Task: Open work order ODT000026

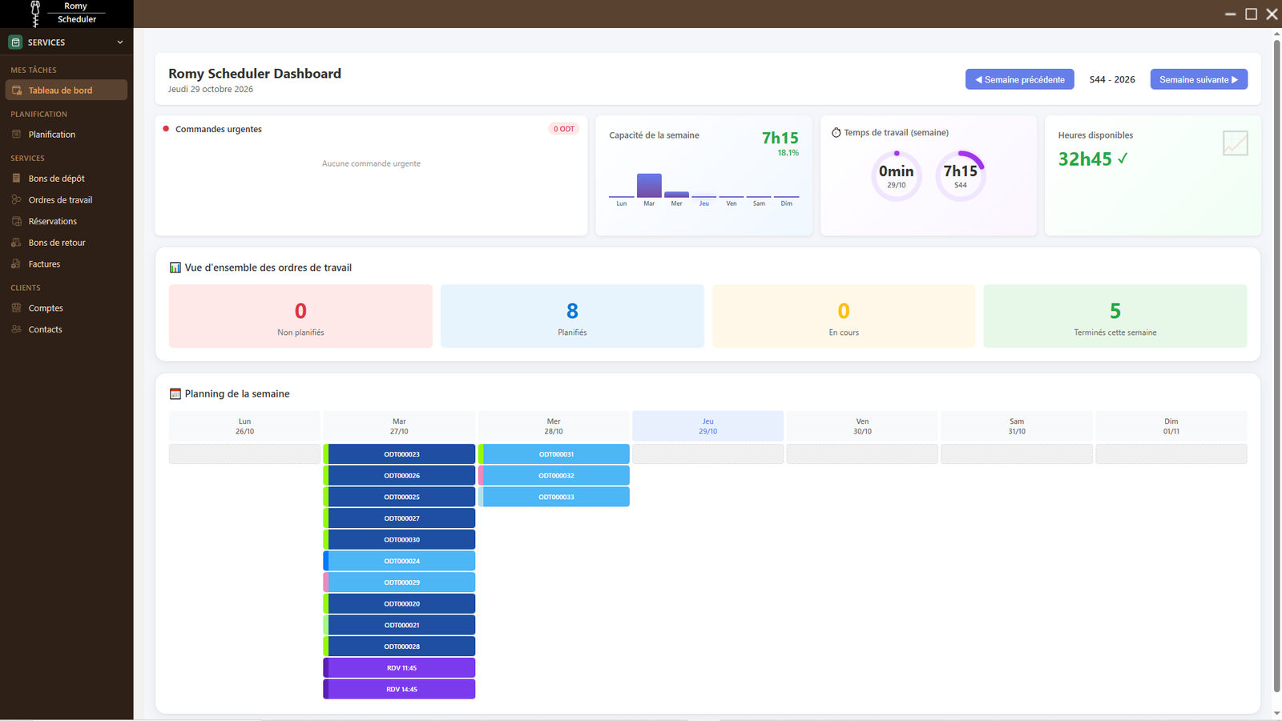Action: pos(399,476)
